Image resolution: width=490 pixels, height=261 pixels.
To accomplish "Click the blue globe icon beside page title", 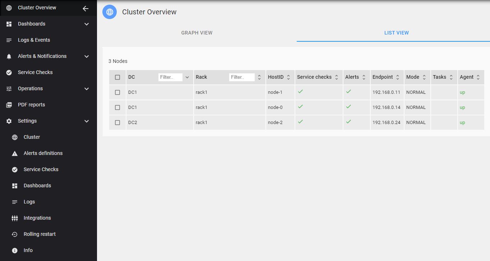I will [x=110, y=12].
